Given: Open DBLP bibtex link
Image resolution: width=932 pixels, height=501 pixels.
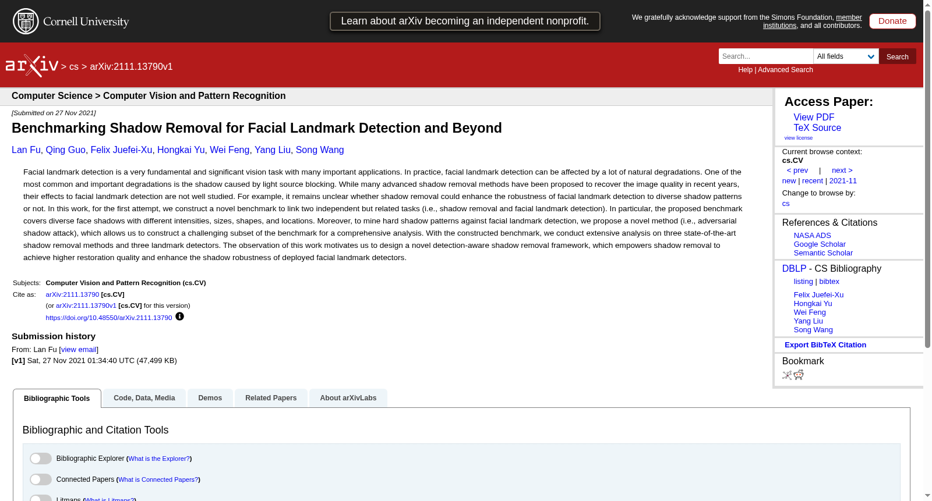Looking at the screenshot, I should (x=829, y=282).
